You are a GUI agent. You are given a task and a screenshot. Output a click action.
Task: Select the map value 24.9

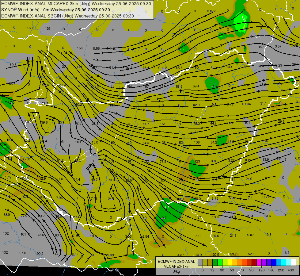tap(249, 179)
